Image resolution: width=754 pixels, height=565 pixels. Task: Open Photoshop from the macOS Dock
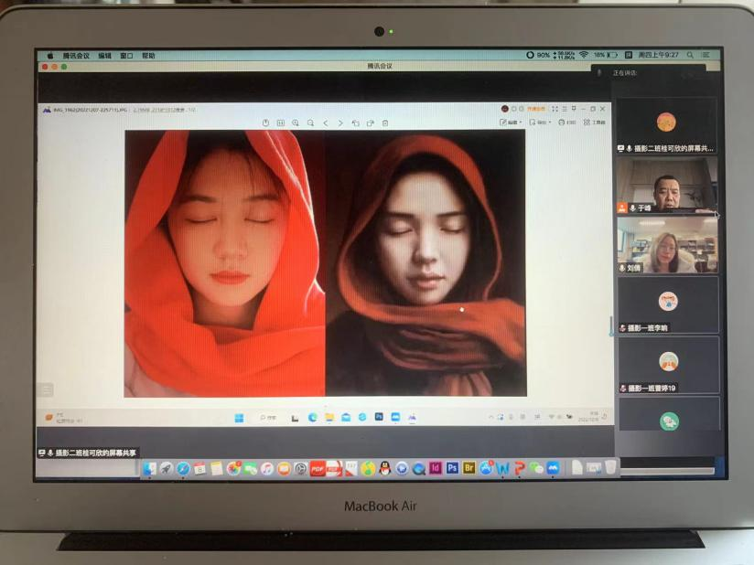pos(452,468)
